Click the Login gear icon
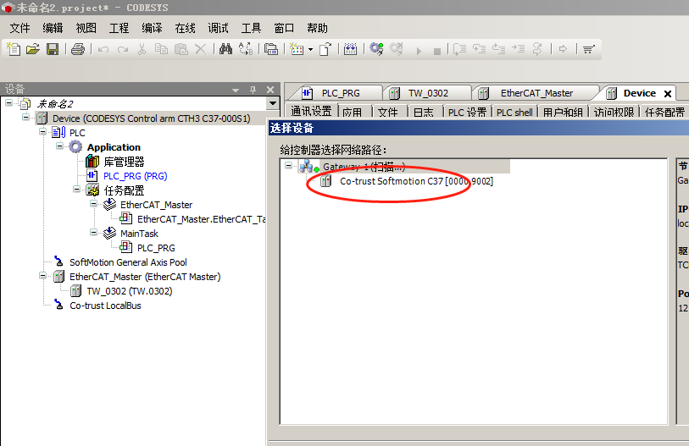 pyautogui.click(x=376, y=49)
